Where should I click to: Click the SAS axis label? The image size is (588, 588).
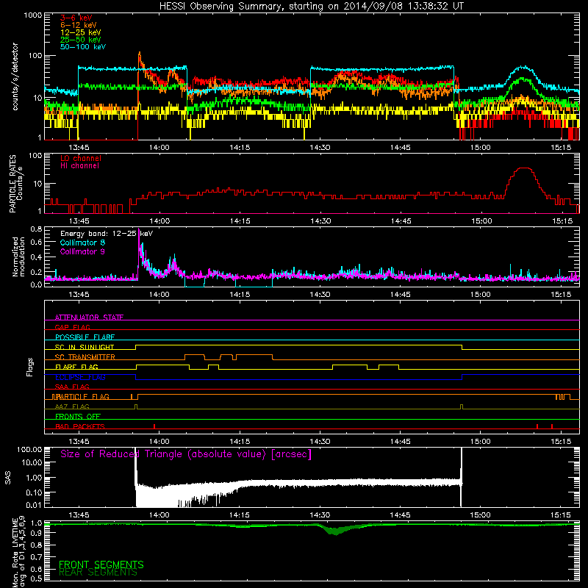click(x=8, y=478)
